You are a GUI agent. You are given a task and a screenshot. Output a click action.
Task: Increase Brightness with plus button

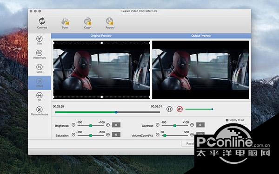pyautogui.click(x=108, y=125)
